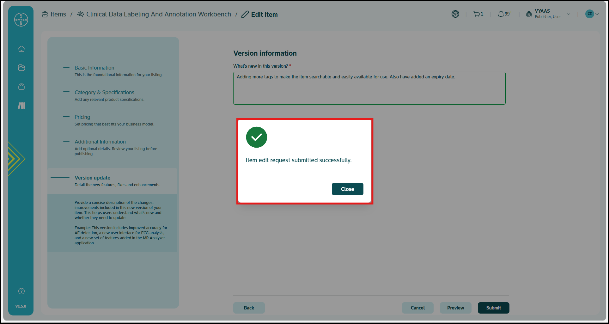
Task: Open the home icon in sidebar
Action: coord(21,49)
